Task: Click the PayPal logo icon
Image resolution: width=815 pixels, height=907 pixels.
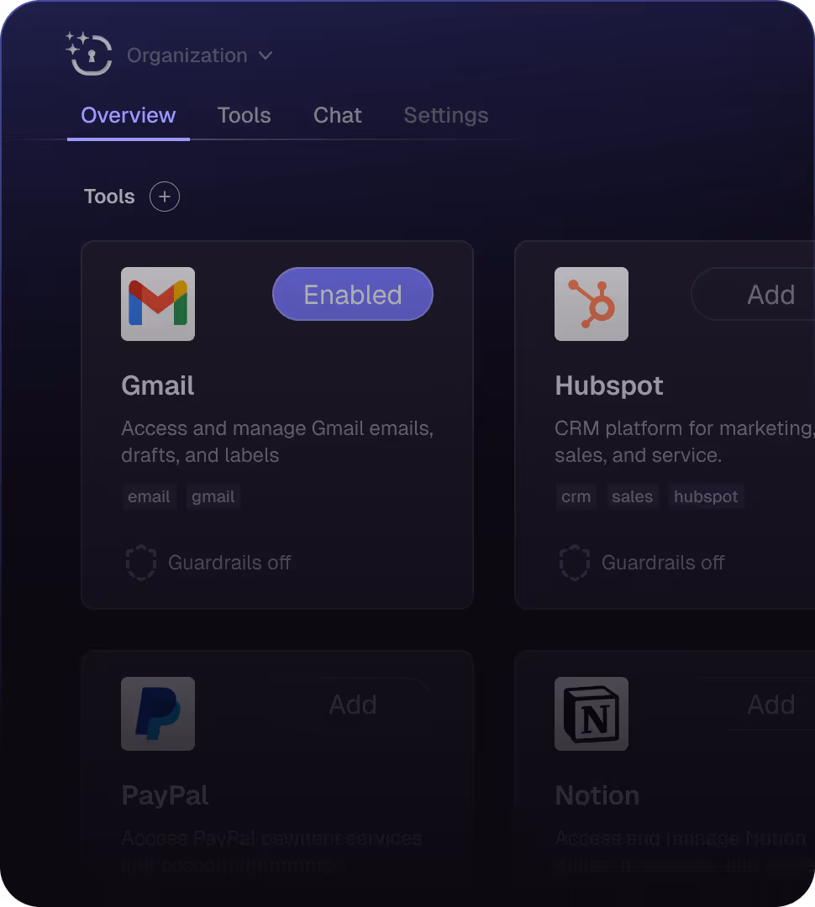Action: [158, 714]
